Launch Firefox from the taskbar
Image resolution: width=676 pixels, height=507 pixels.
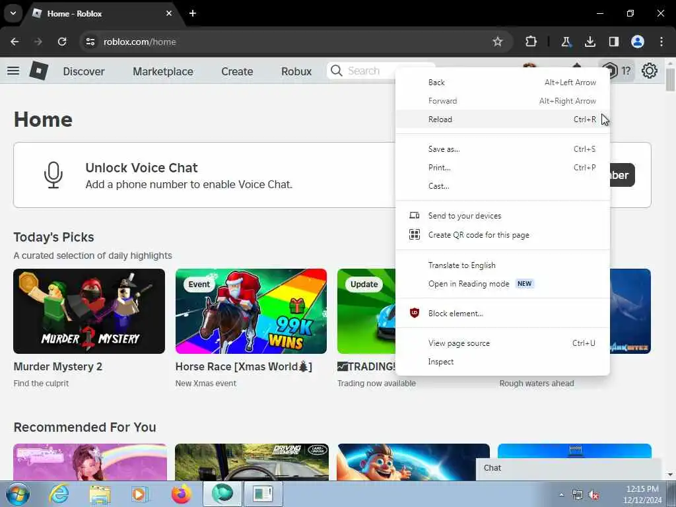[x=182, y=494]
